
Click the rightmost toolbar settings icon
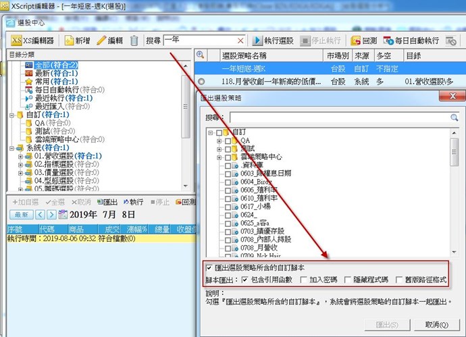451,41
